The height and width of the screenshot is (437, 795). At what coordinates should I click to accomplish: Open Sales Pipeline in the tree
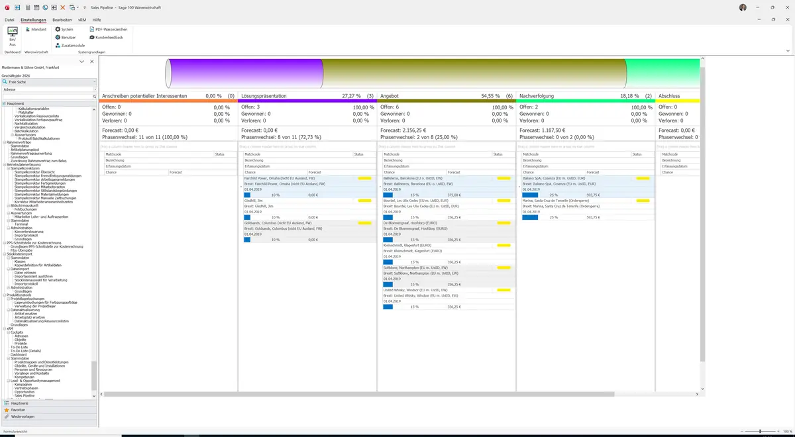[25, 395]
